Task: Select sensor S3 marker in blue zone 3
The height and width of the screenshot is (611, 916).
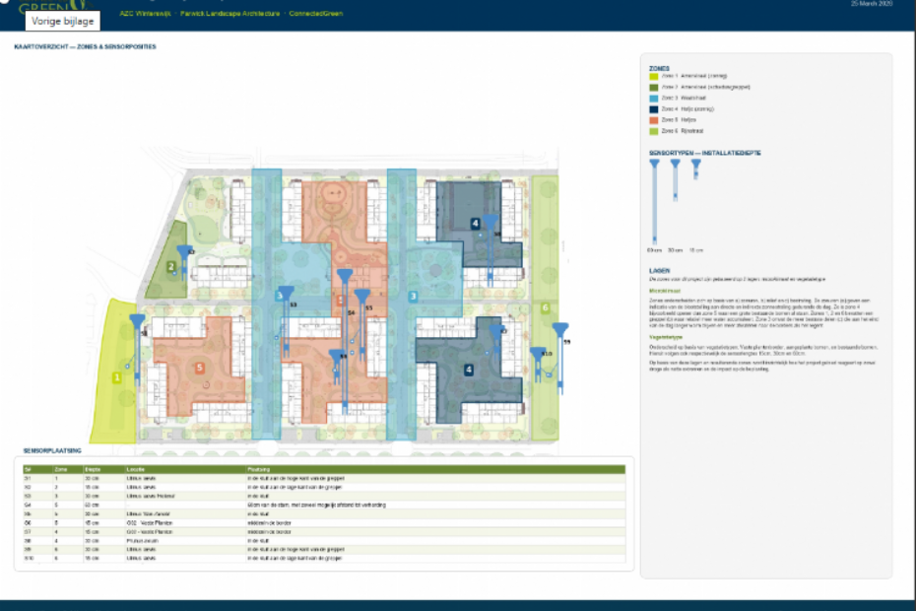Action: 287,321
